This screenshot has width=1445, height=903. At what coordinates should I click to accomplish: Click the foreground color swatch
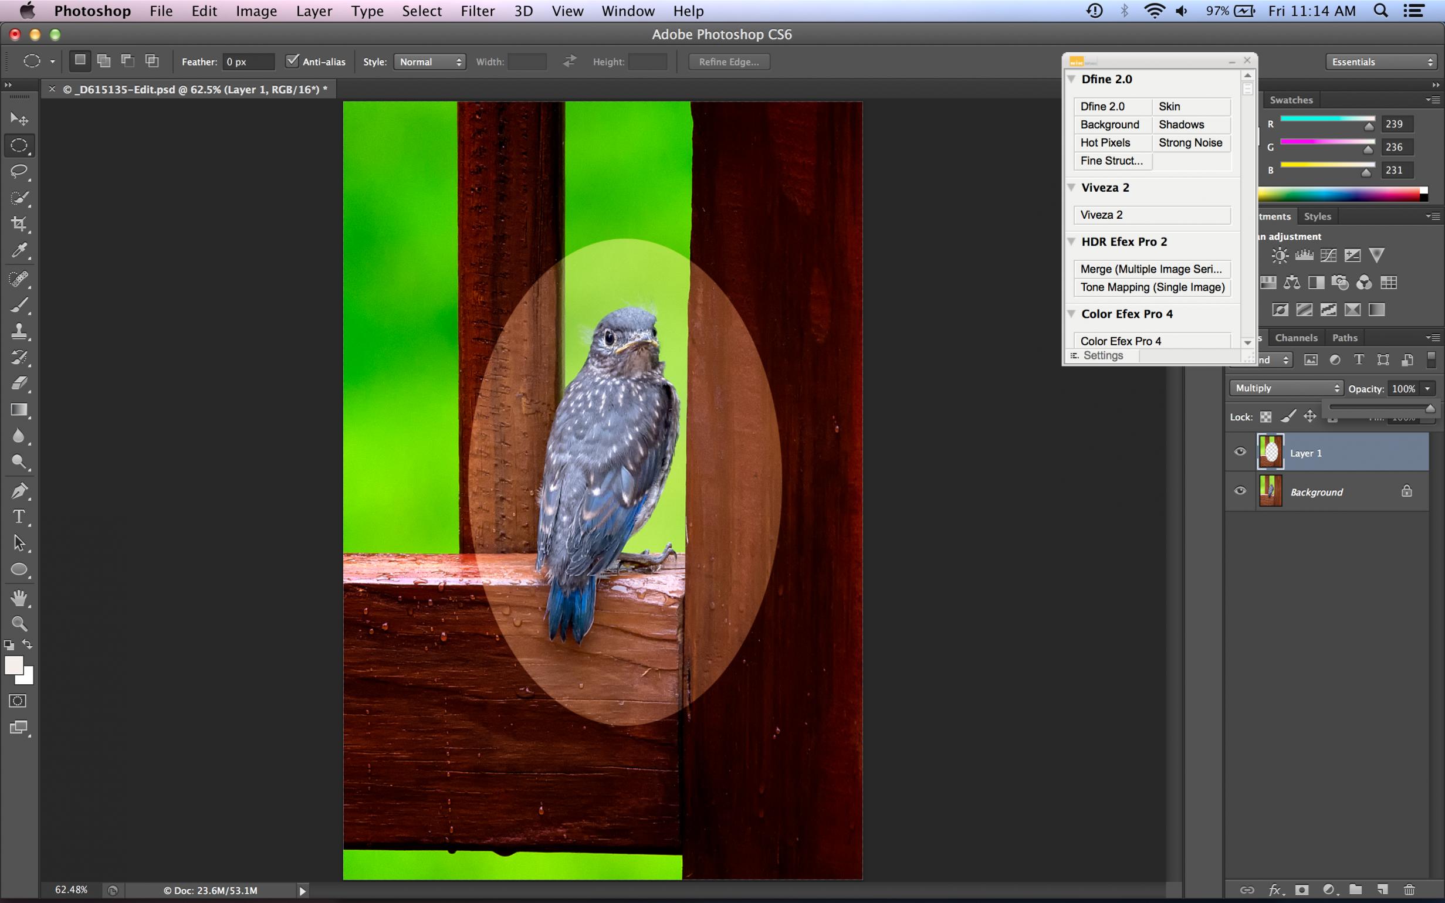tap(13, 665)
